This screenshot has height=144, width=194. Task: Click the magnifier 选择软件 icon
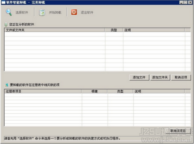point(9,12)
